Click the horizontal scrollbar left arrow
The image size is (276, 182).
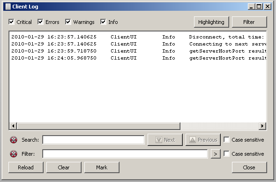coord(13,126)
